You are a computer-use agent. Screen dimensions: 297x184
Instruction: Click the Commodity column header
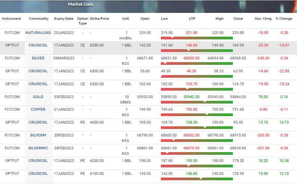39,19
